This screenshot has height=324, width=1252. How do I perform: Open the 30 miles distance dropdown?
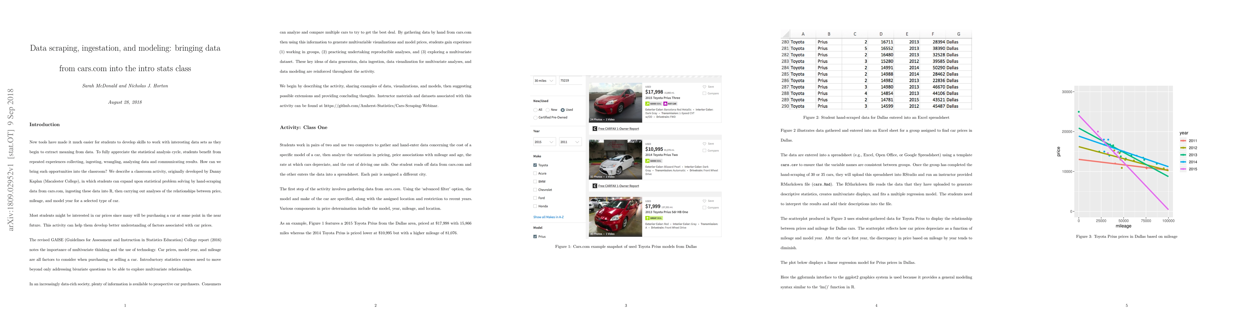544,81
